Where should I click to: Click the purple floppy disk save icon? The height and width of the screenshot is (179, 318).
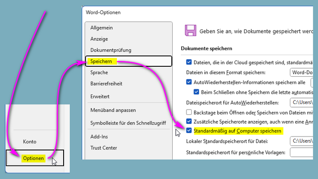[x=190, y=30]
